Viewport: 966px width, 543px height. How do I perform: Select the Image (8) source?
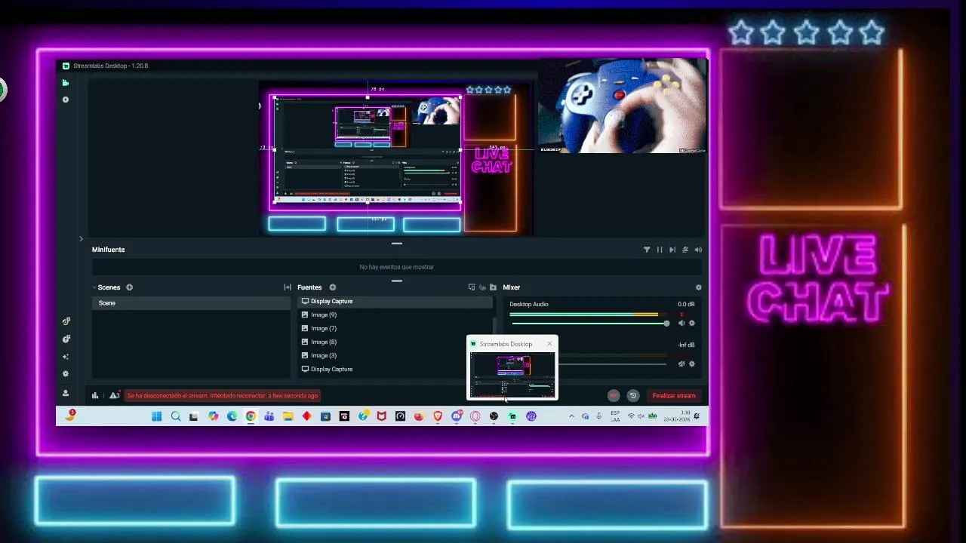tap(396, 342)
